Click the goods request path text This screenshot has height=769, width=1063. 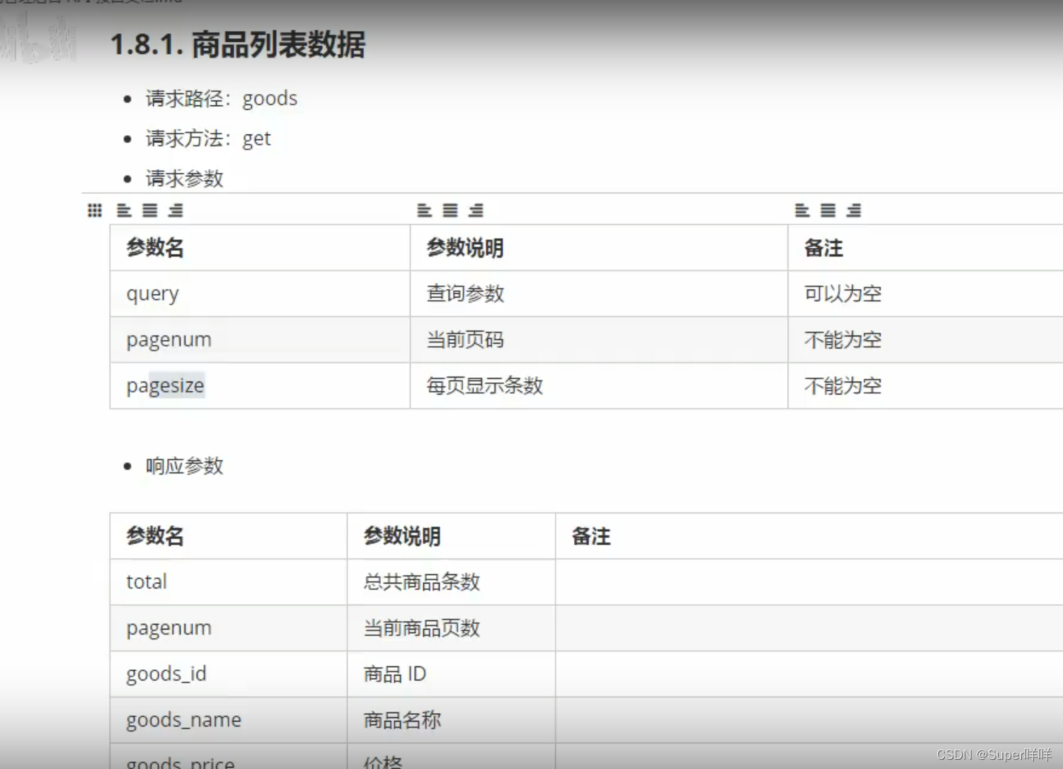coord(270,98)
